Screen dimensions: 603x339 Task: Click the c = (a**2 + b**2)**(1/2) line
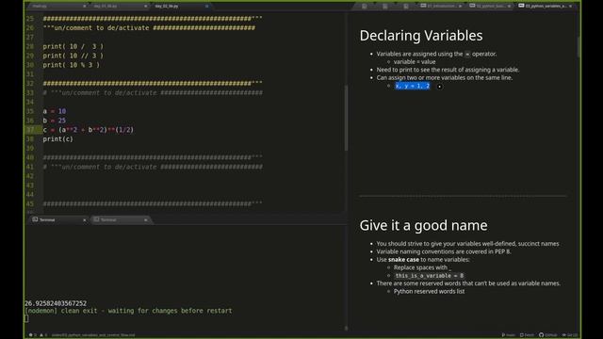pos(88,130)
